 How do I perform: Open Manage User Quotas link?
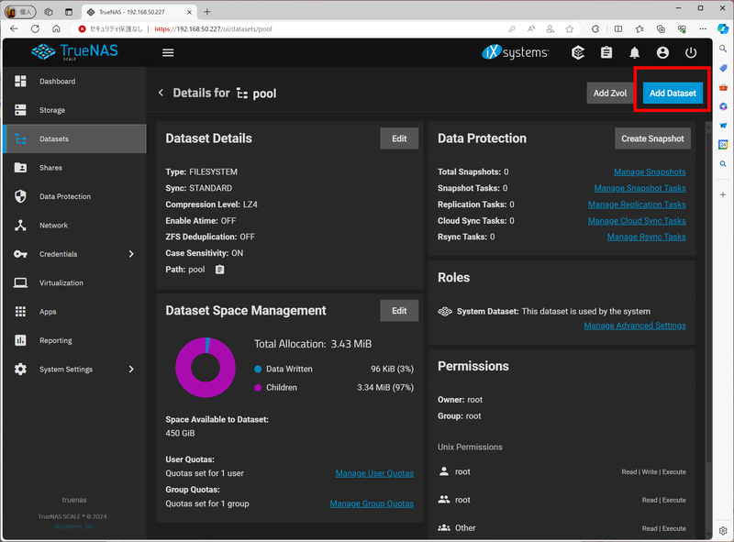[x=374, y=473]
